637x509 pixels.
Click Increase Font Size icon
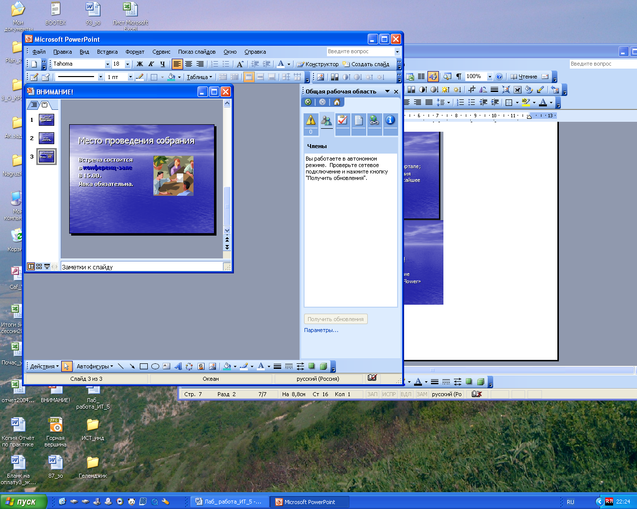pyautogui.click(x=240, y=64)
